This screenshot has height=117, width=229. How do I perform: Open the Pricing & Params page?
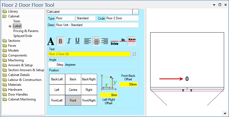26,31
